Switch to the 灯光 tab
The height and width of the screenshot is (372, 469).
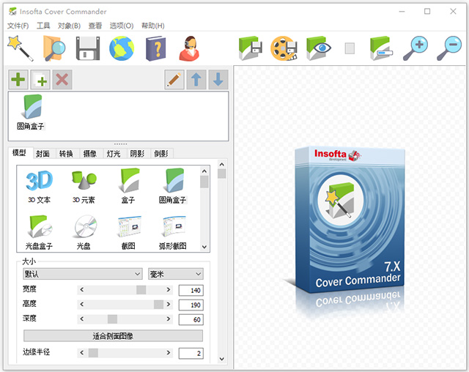(x=114, y=154)
